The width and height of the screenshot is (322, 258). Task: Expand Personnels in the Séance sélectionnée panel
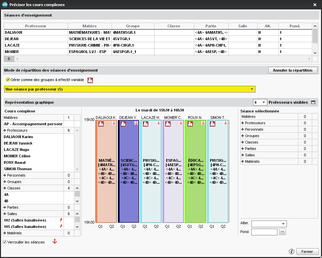click(x=243, y=129)
